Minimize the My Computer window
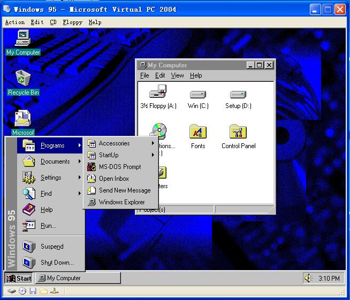The height and width of the screenshot is (300, 350). coord(250,65)
